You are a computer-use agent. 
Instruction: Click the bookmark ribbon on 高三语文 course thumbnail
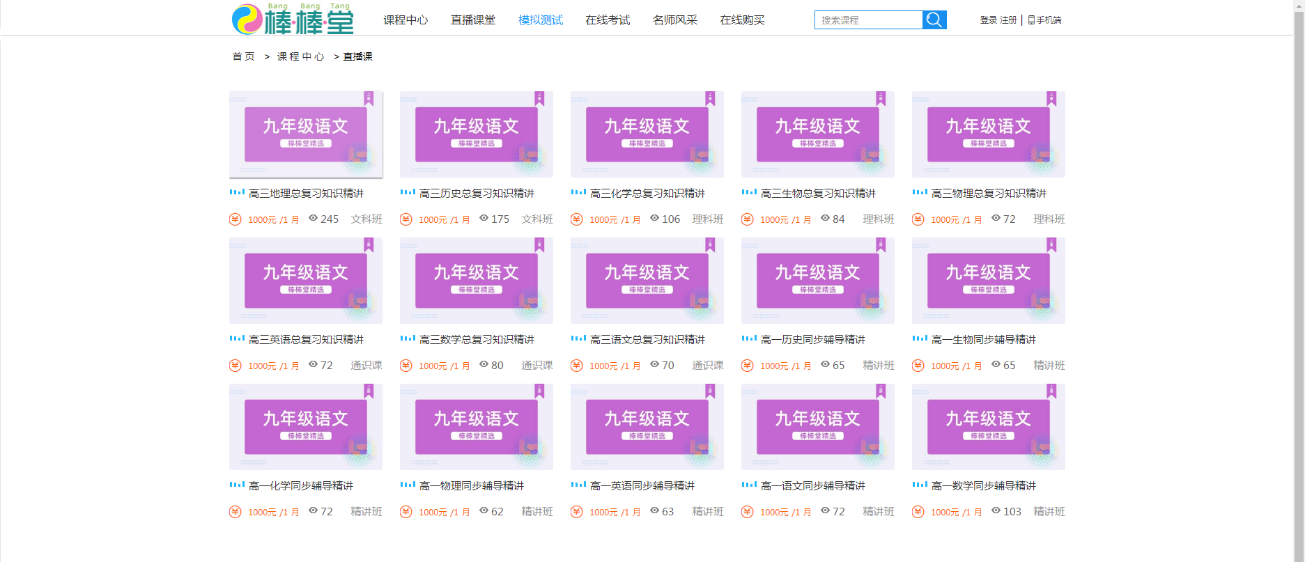click(x=710, y=244)
